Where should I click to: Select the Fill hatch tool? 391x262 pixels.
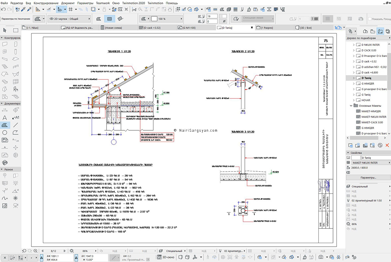tap(5, 125)
